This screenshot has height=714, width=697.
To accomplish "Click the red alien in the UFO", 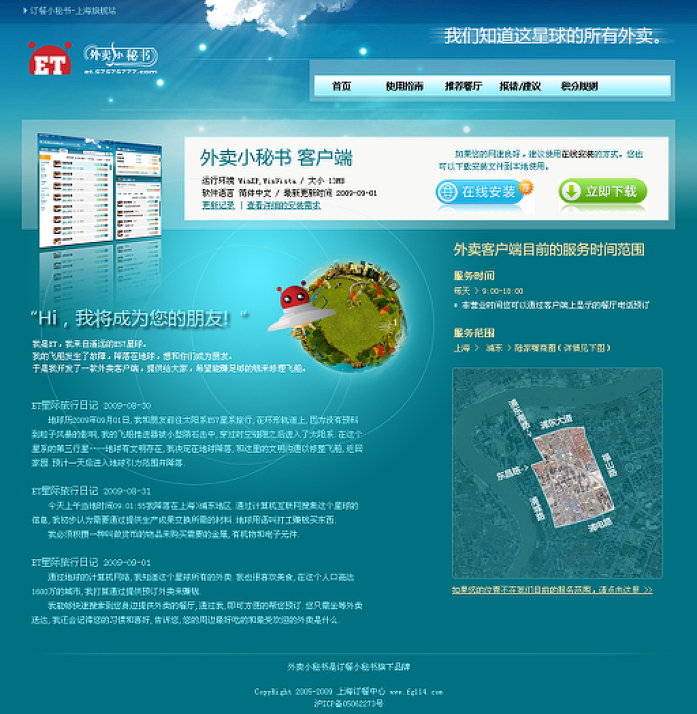I will 293,297.
